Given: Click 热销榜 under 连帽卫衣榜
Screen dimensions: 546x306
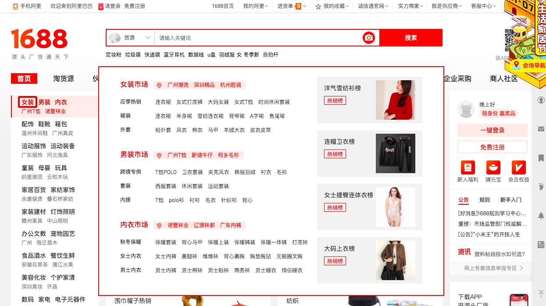Looking at the screenshot, I should tap(335, 154).
